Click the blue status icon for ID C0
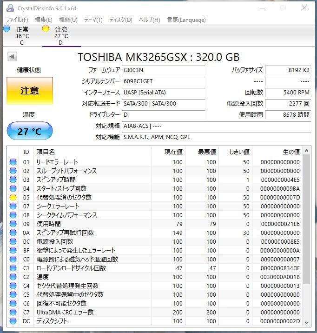The height and width of the screenshot is (333, 317). (x=13, y=259)
